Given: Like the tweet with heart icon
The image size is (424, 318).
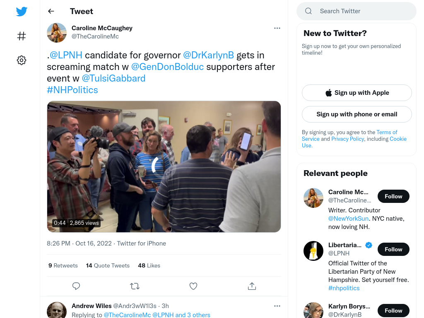Looking at the screenshot, I should point(193,286).
